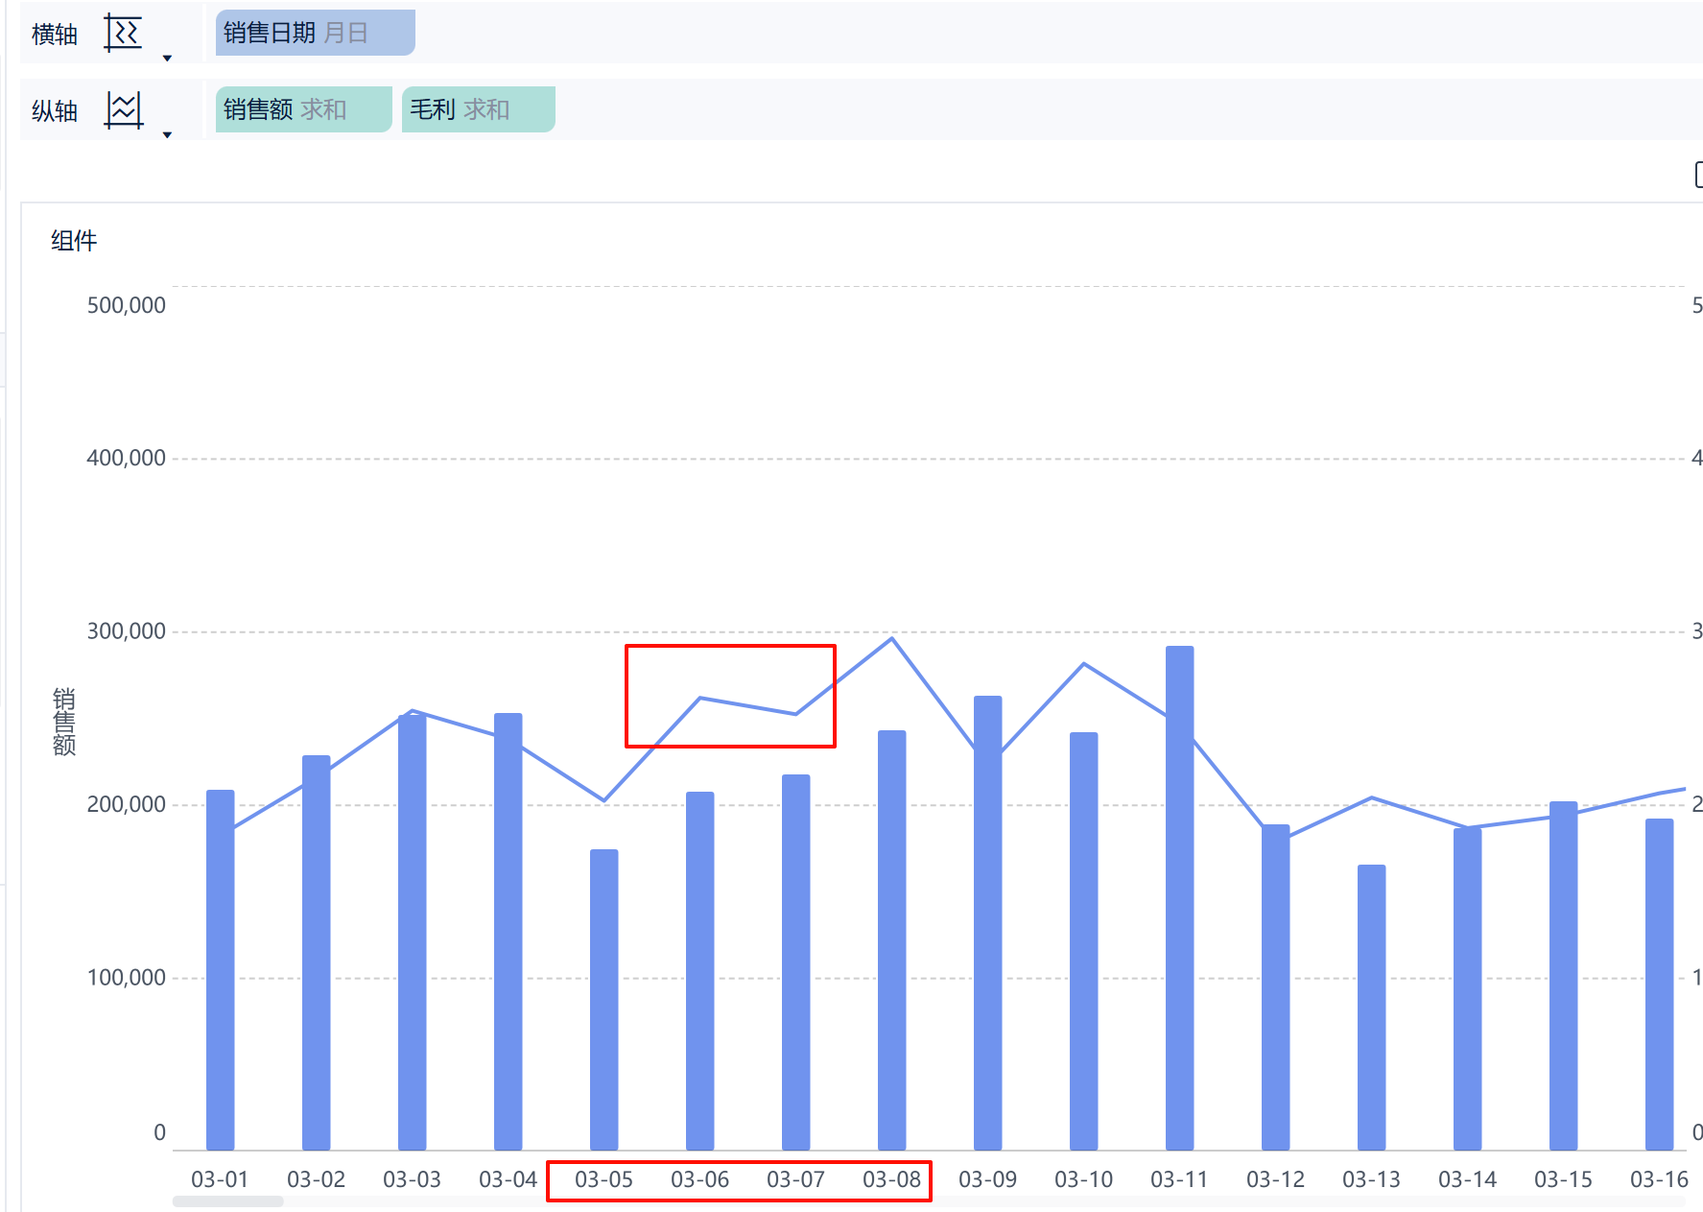Screen dimensions: 1703x1212
Task: Select the 销售日期 月日 field pill
Action: (x=315, y=33)
